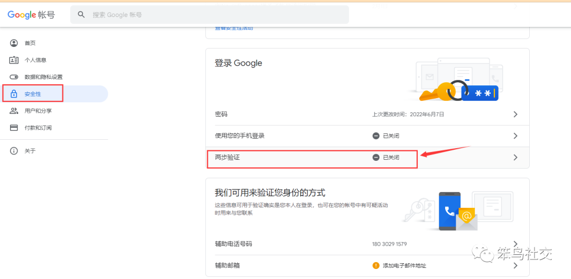Click the 安全性 lock icon
This screenshot has width=571, height=279.
pos(14,94)
